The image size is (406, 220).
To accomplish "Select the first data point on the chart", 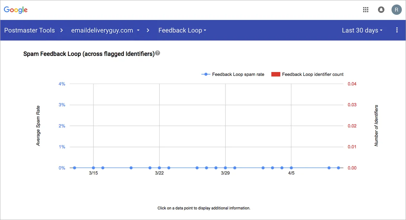I will click(x=74, y=168).
